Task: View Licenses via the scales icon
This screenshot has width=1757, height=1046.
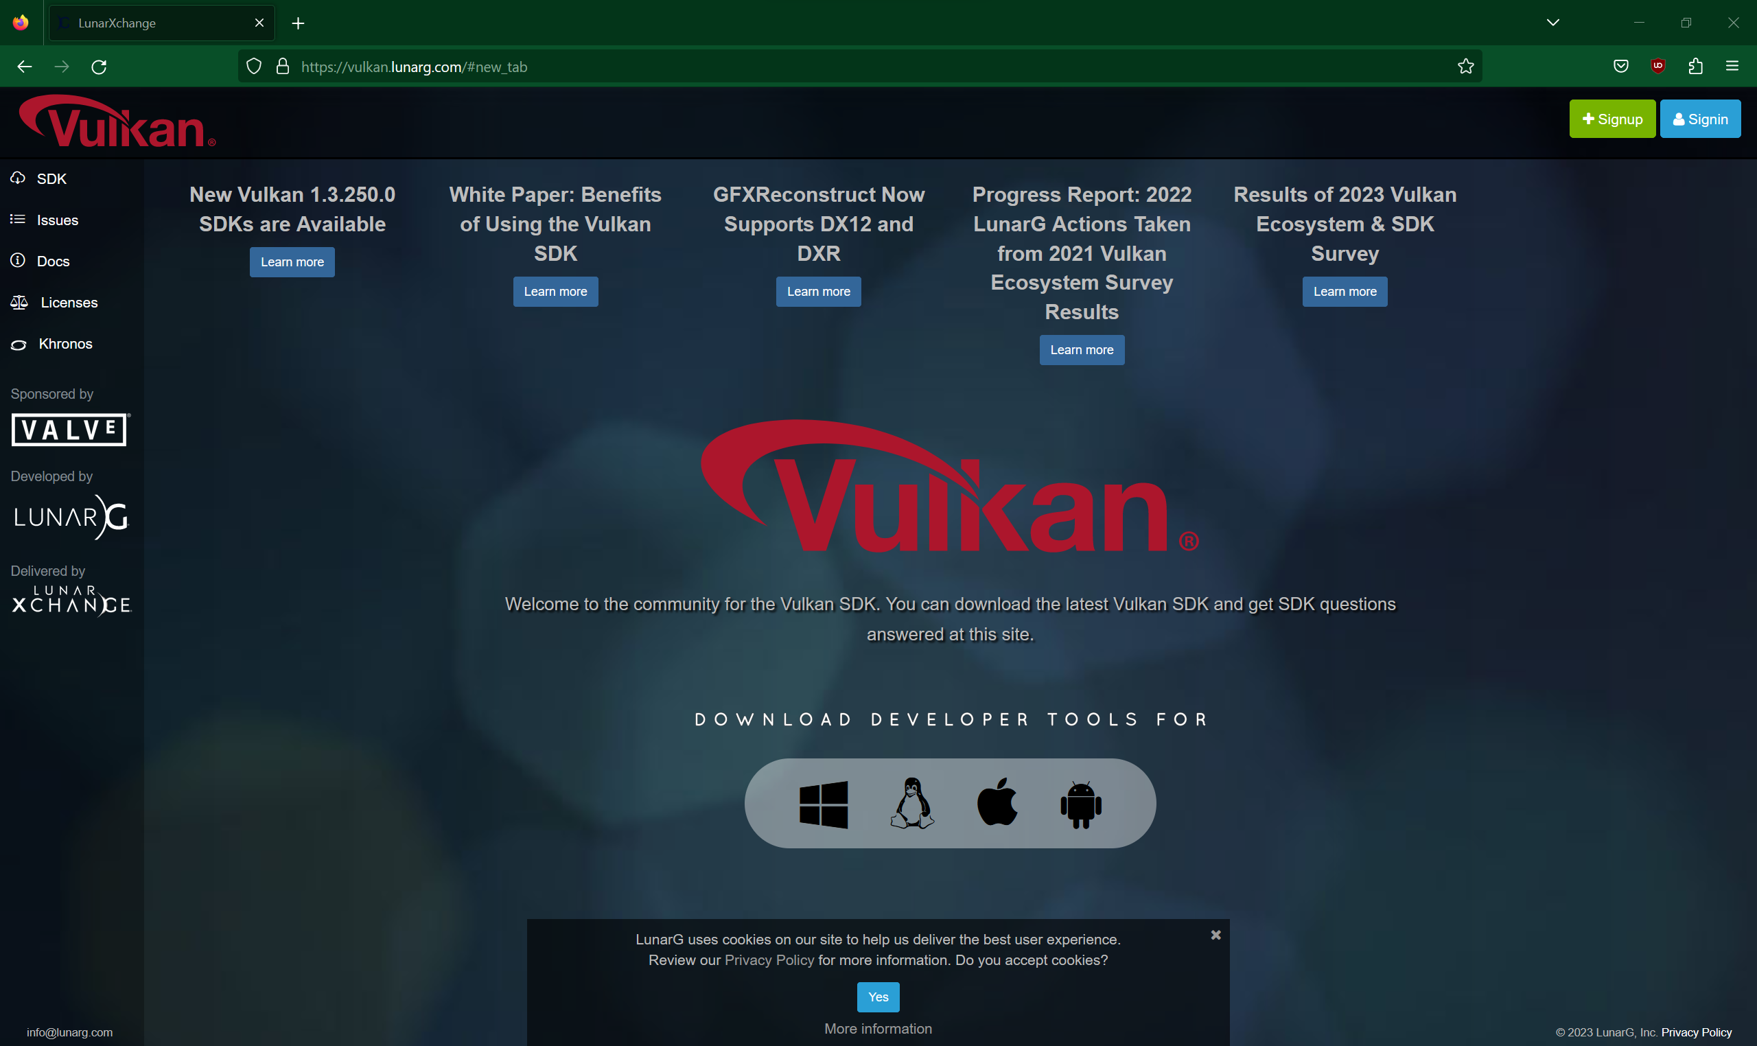Action: [x=69, y=303]
